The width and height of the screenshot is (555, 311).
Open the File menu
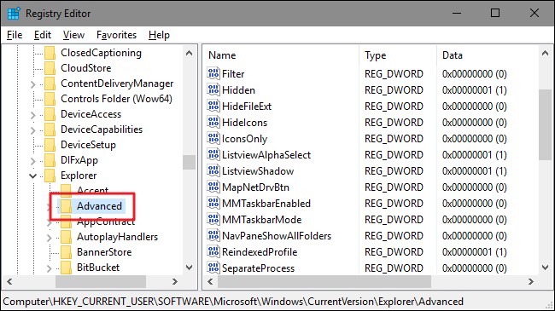[15, 35]
